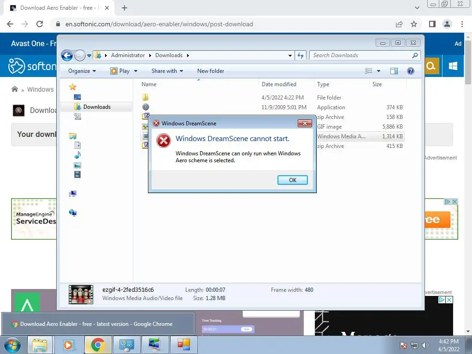The width and height of the screenshot is (472, 354).
Task: Click the Downloads breadcrumb in address bar
Action: click(169, 55)
